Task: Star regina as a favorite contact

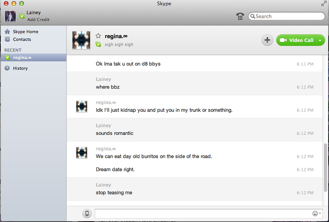Action: tap(98, 36)
